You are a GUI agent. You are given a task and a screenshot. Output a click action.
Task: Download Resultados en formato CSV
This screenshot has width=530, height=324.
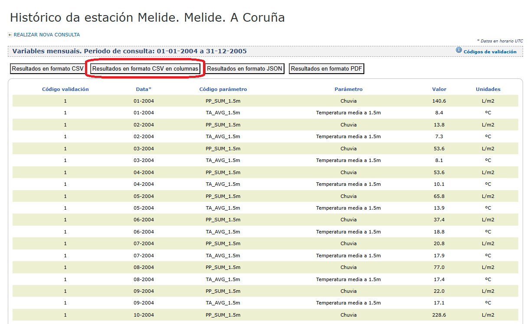coord(48,69)
